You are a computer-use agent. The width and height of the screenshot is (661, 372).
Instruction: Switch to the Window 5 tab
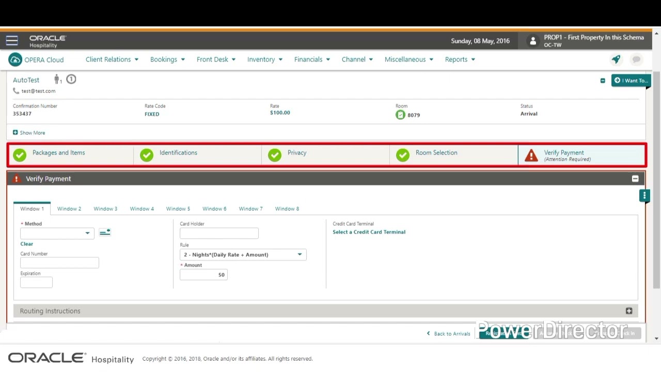coord(178,209)
